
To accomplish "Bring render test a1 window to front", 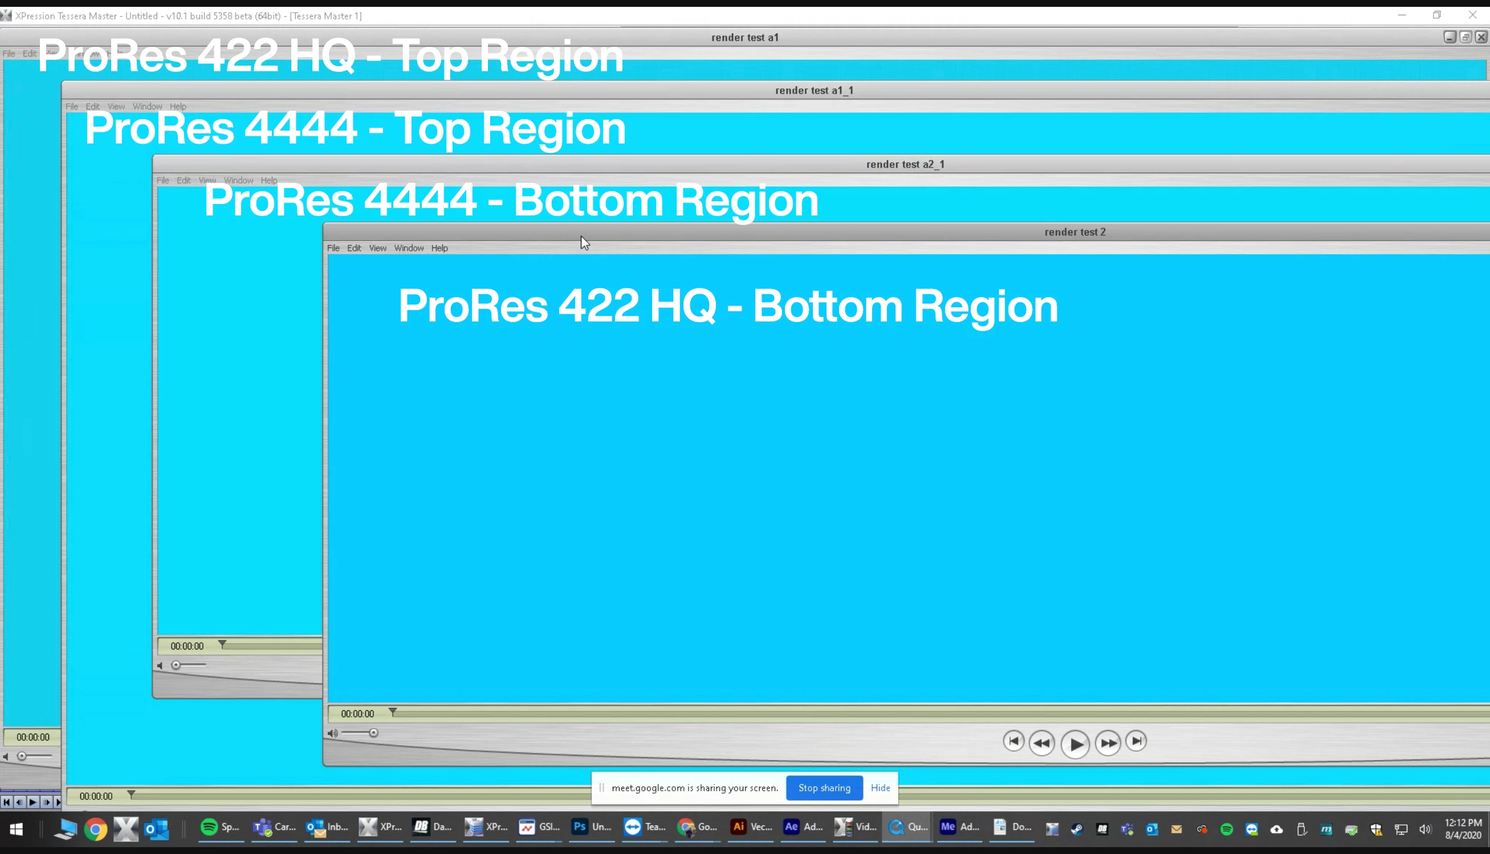I will 744,38.
